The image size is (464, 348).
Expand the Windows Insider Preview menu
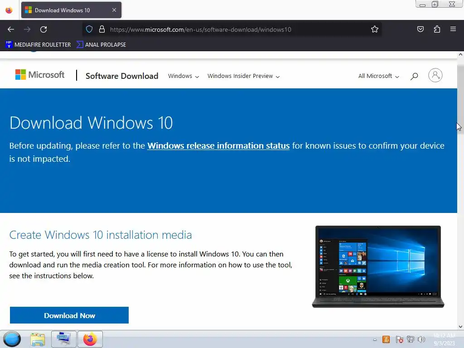click(x=243, y=76)
